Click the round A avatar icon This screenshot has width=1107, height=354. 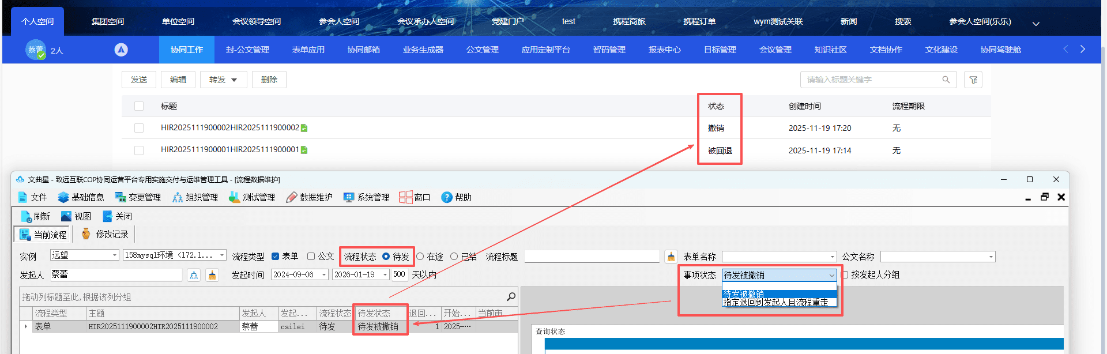click(x=121, y=50)
